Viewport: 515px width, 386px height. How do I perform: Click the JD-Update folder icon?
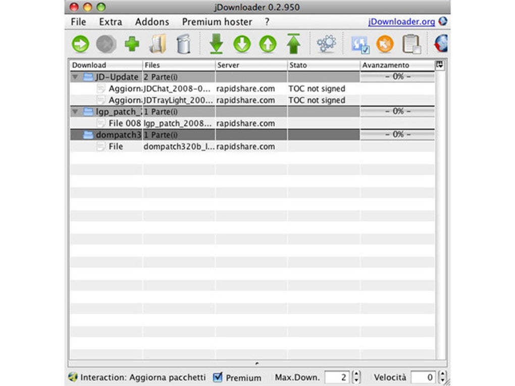click(x=88, y=77)
